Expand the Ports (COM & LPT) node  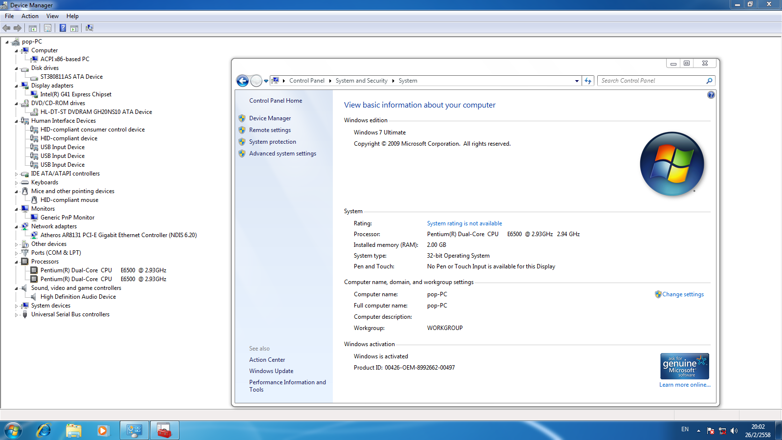[16, 253]
